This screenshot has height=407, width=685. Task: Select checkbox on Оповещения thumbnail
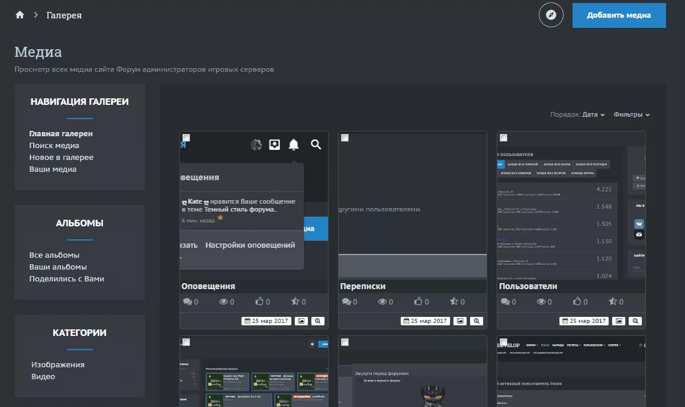point(186,137)
